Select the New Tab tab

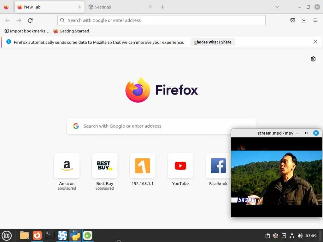50,7
